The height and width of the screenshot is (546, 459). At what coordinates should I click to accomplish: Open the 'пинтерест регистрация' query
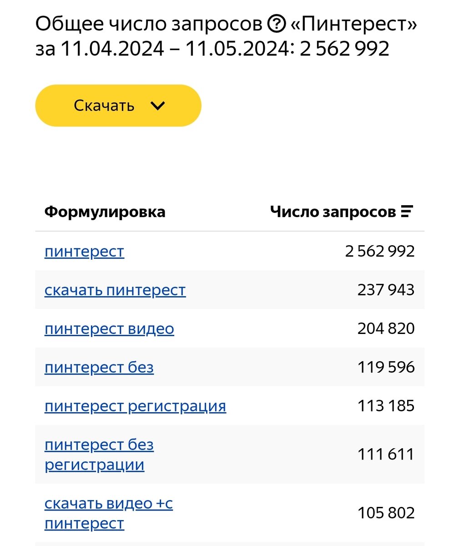tap(135, 406)
